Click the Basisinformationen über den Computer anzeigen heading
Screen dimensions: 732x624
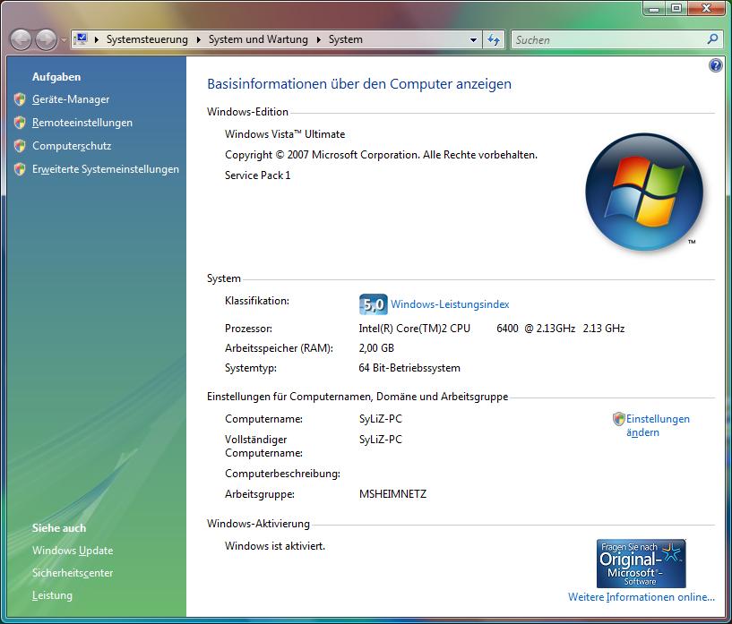click(x=359, y=84)
